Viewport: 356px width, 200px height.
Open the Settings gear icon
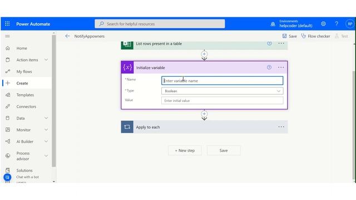coord(323,24)
